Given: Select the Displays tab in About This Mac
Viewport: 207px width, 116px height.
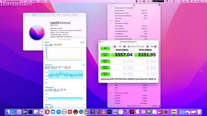Looking at the screenshot, I should click(42, 15).
